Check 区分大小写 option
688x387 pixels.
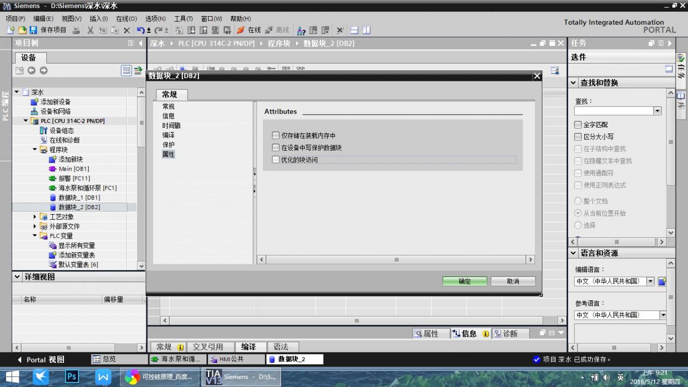tap(578, 137)
